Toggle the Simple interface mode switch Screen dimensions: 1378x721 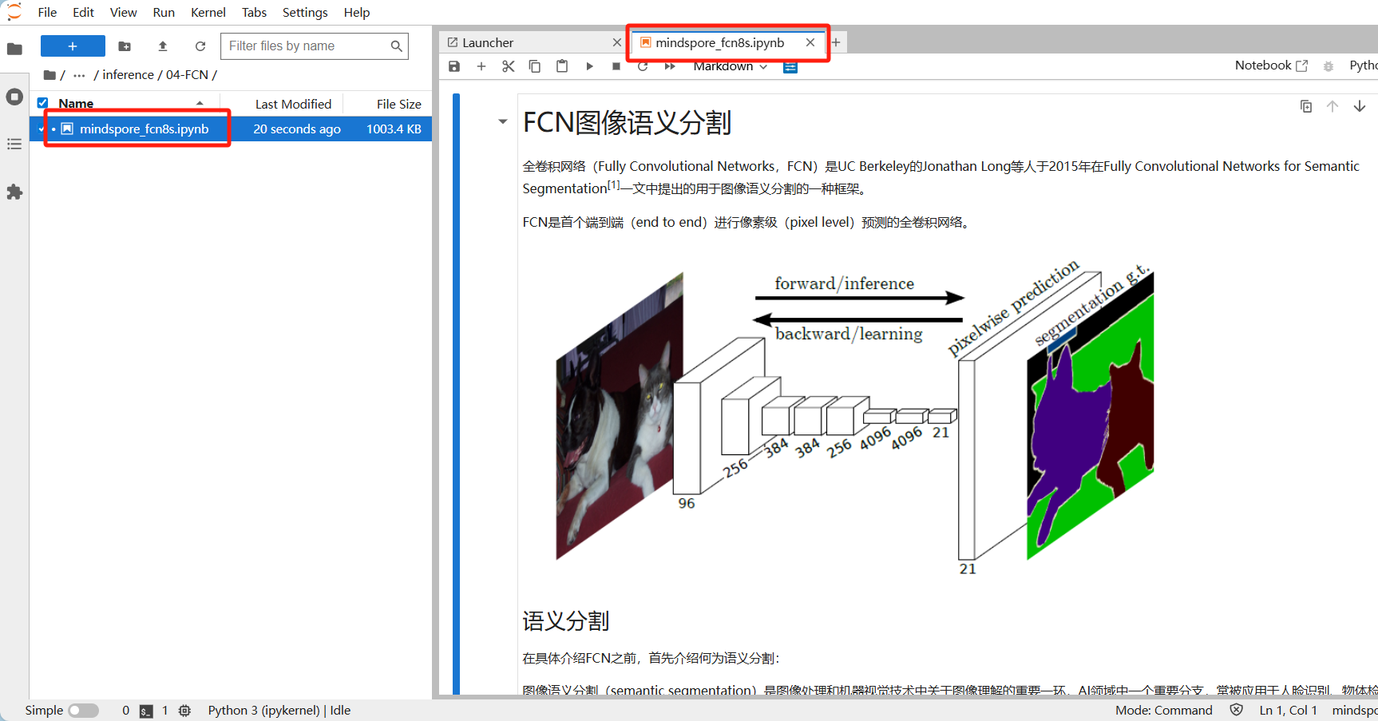83,710
